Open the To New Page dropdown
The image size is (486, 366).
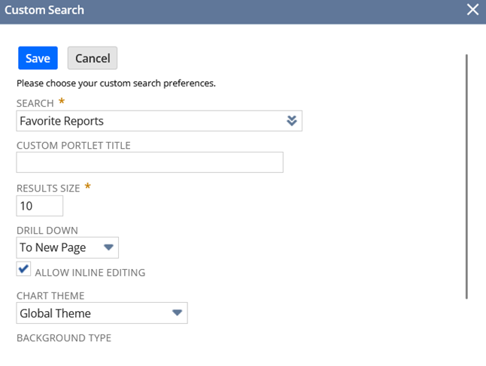tap(67, 247)
